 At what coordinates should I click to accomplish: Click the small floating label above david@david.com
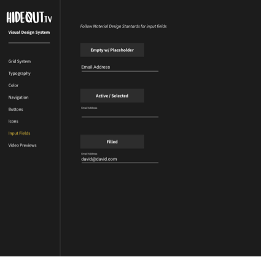pyautogui.click(x=89, y=154)
